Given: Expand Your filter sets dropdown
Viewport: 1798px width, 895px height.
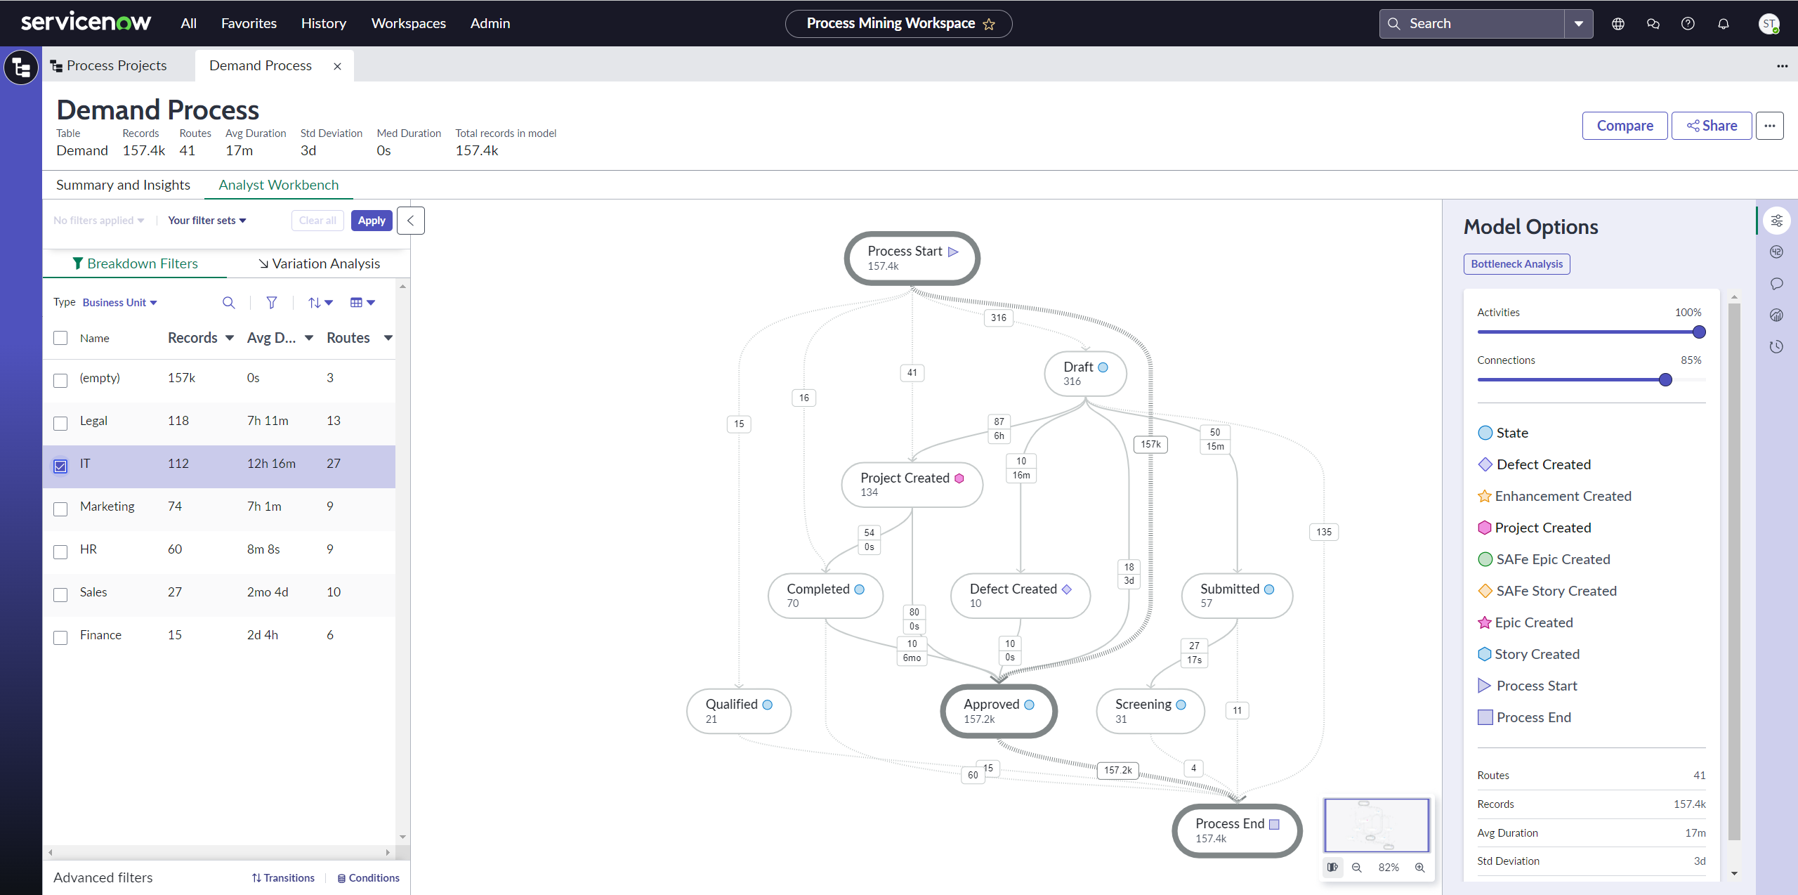Looking at the screenshot, I should 207,221.
